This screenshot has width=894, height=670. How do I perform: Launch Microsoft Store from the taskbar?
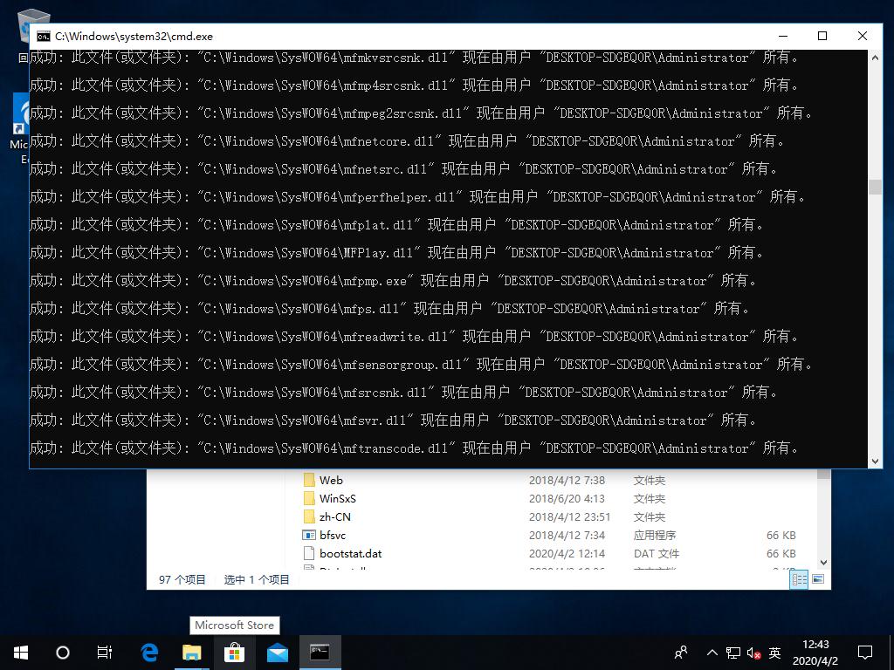(234, 652)
